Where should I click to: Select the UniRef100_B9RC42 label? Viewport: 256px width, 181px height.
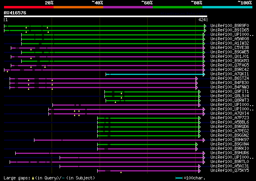[x=230, y=70]
